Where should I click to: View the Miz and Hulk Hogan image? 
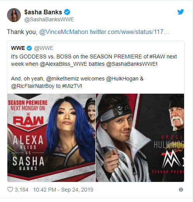coord(140,138)
